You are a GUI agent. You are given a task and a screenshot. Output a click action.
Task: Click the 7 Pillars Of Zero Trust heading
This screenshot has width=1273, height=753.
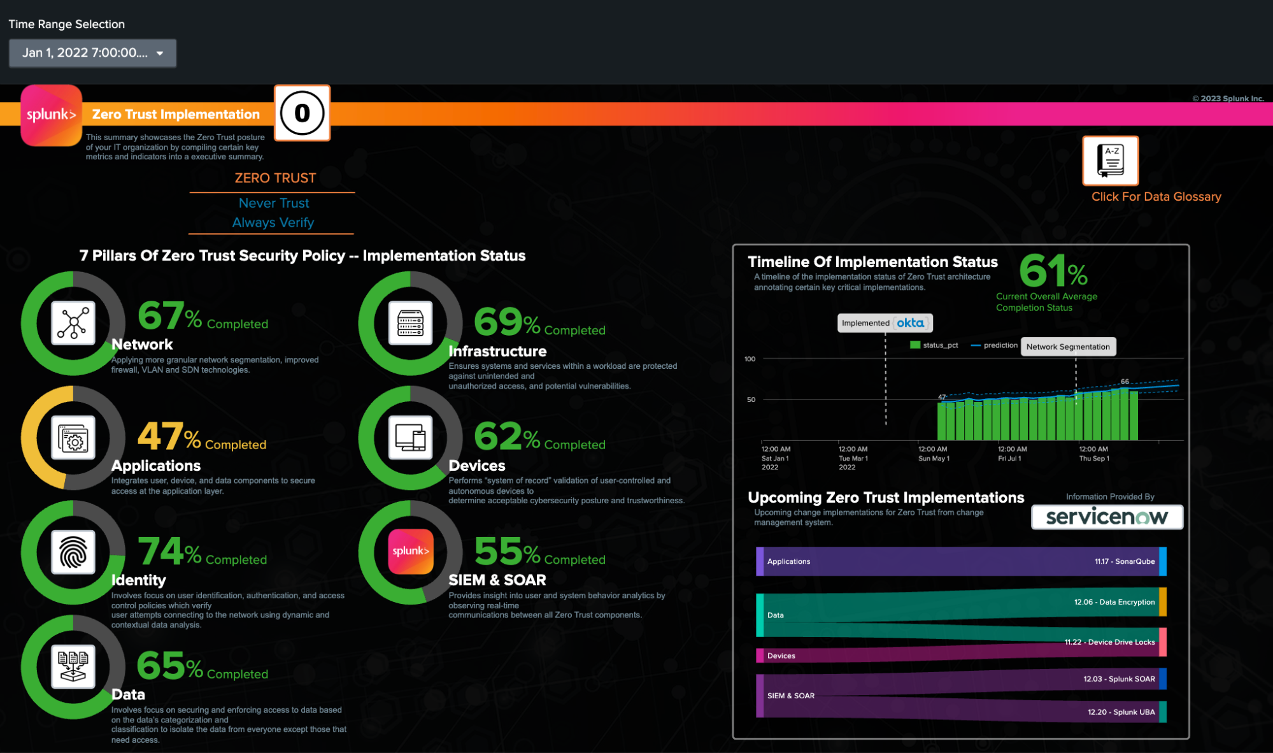point(302,255)
